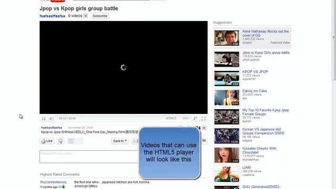Open the Jpop vs Kpop Girls group battle suggestion

point(266,52)
